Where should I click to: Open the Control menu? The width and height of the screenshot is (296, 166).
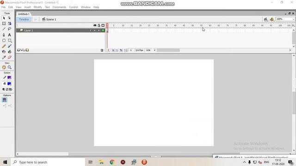coord(74,7)
